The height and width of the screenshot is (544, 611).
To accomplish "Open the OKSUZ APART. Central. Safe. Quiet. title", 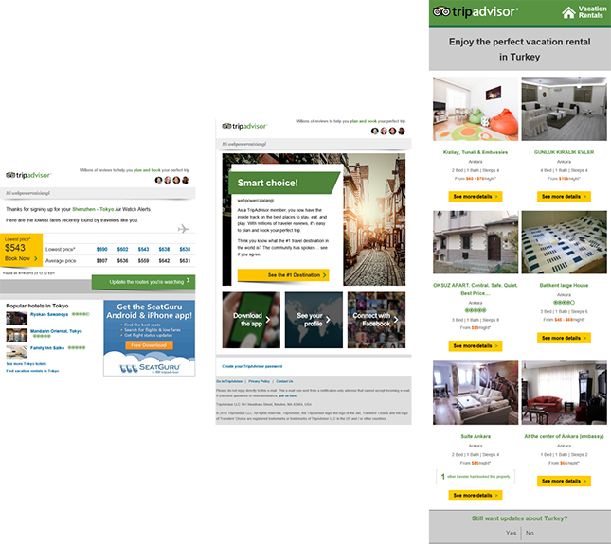I will click(476, 290).
